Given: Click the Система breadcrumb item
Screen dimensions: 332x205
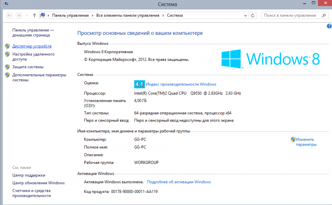Looking at the screenshot, I should (175, 15).
